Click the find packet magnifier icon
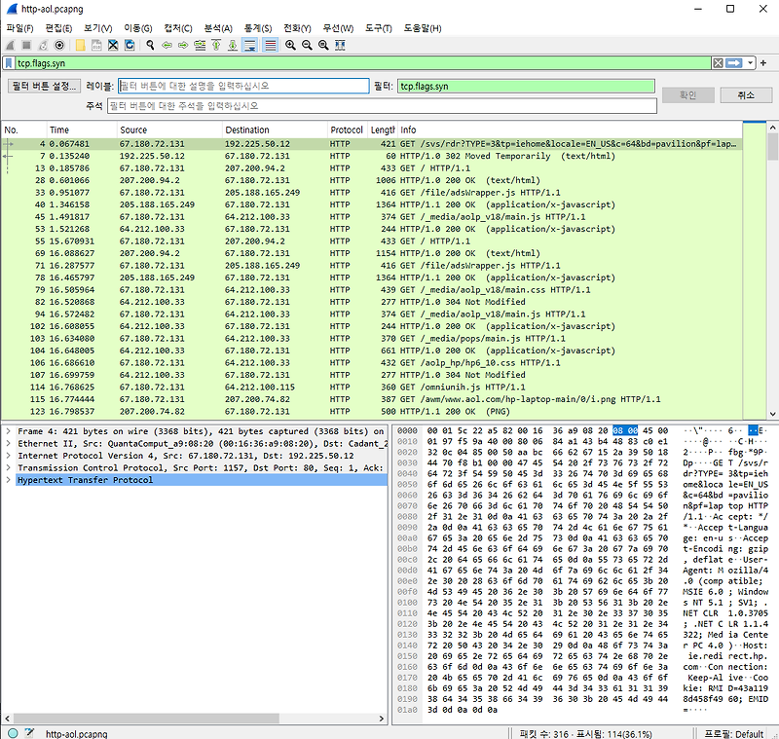Image resolution: width=779 pixels, height=739 pixels. pos(150,44)
